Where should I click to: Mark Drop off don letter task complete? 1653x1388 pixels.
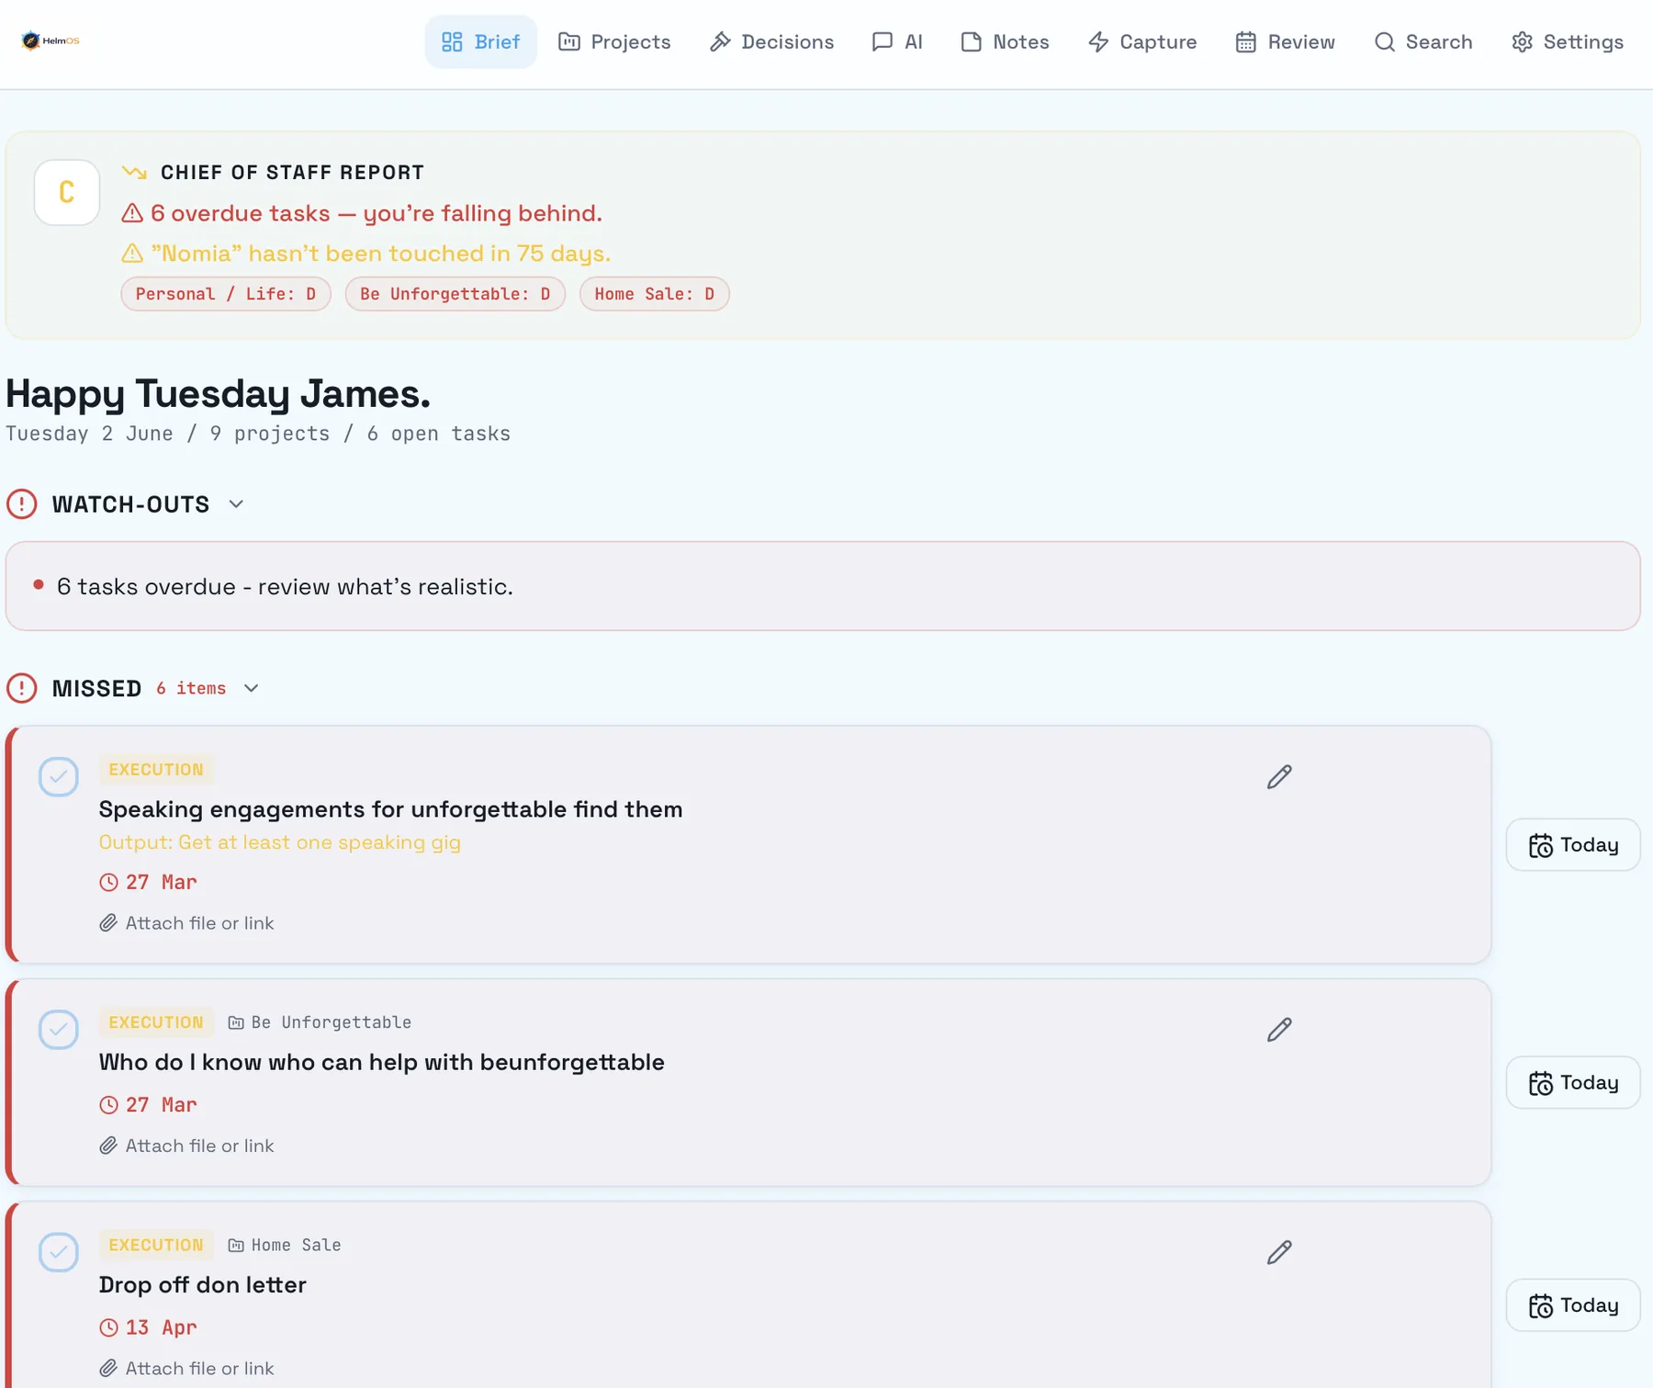(59, 1252)
